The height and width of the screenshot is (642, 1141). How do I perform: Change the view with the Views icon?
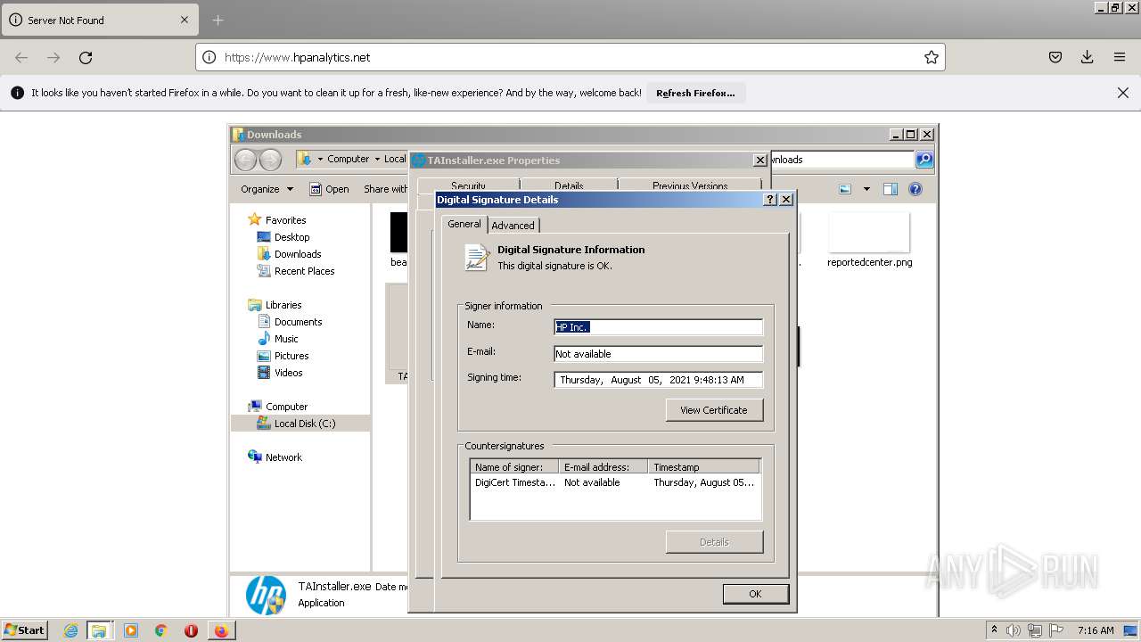coord(845,189)
